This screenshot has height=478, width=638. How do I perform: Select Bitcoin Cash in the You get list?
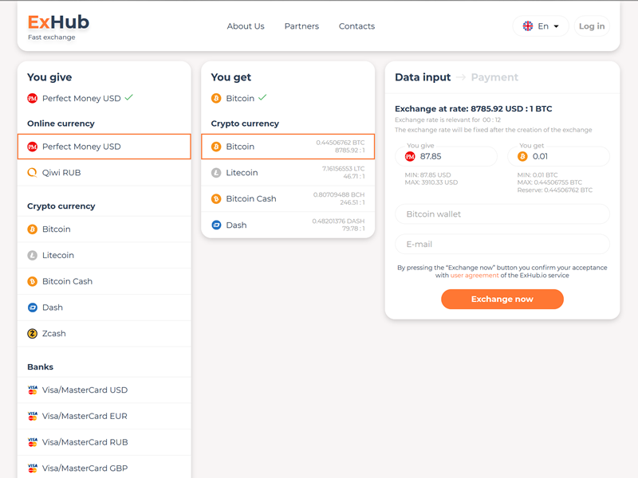click(x=288, y=198)
